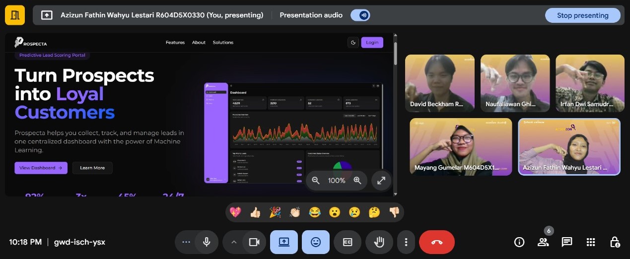Expand video settings arrow

coord(233,242)
